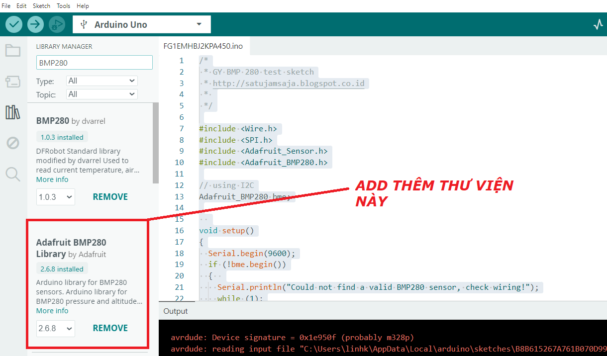Open the Debug sidebar icon

point(12,143)
